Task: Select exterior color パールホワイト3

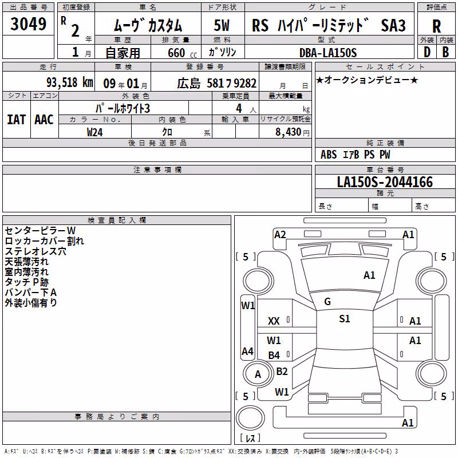Action: click(x=123, y=108)
